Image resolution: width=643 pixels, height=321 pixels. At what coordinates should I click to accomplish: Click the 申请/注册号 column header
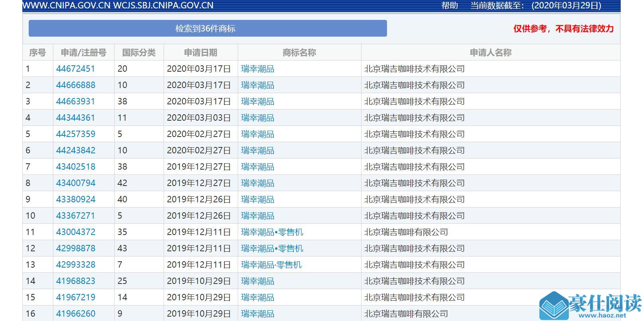pyautogui.click(x=84, y=53)
